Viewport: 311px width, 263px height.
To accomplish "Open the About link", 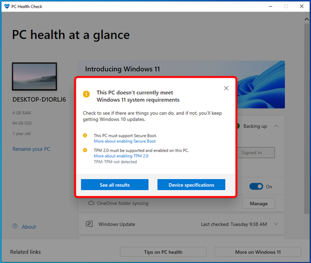I will (x=29, y=227).
